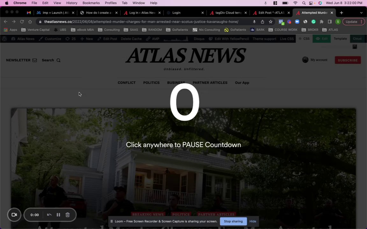This screenshot has width=367, height=229.
Task: Click Edit Post in admin bar
Action: point(107,39)
